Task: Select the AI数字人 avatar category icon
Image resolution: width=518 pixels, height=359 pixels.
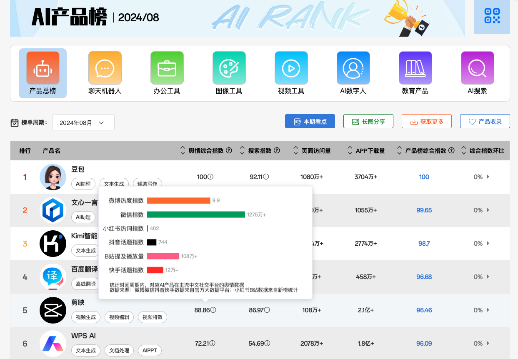Action: (x=353, y=68)
